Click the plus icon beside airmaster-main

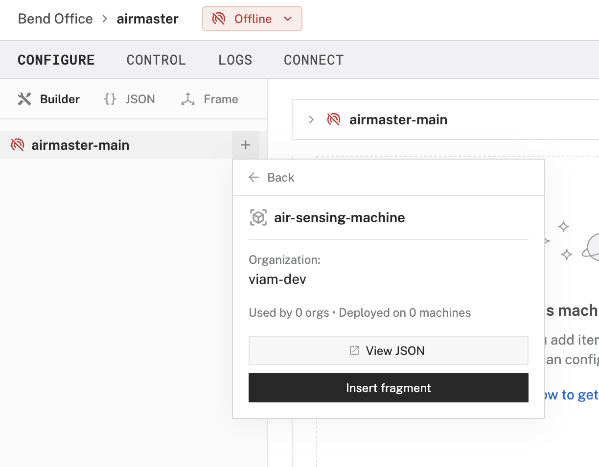point(246,145)
